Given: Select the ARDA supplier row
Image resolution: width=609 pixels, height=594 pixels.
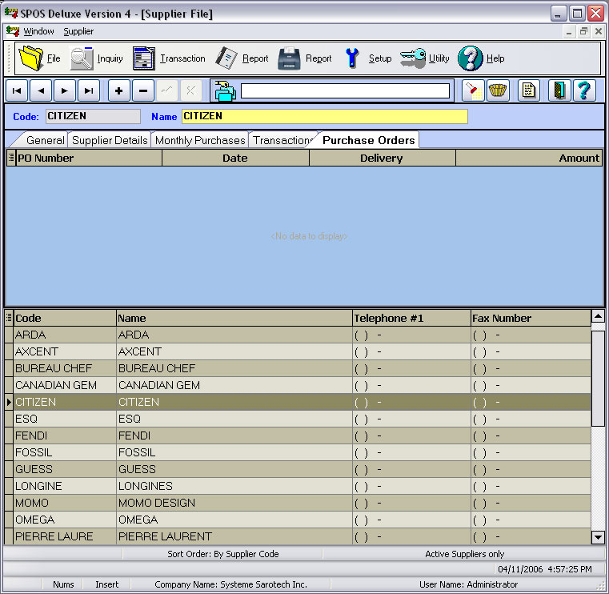Looking at the screenshot, I should pyautogui.click(x=298, y=335).
